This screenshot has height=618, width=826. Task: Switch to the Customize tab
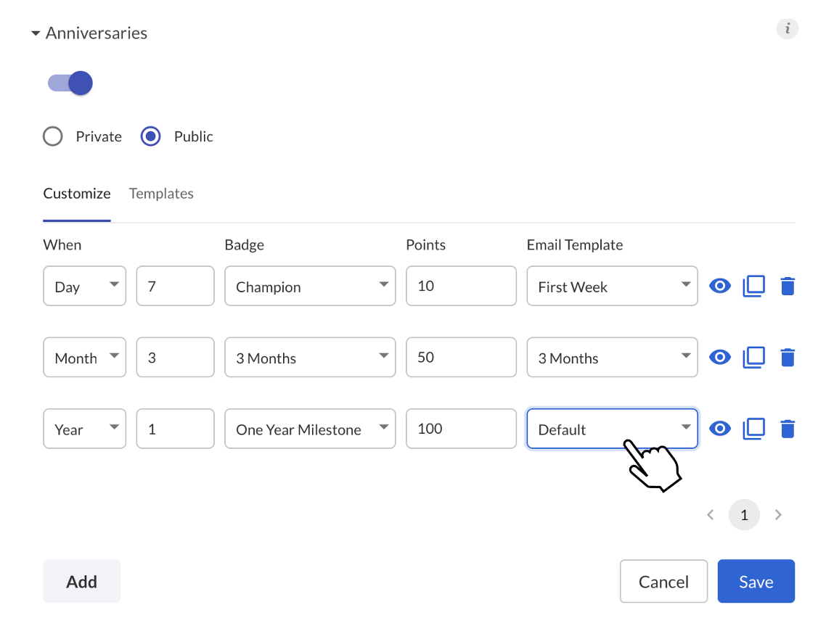pyautogui.click(x=77, y=194)
